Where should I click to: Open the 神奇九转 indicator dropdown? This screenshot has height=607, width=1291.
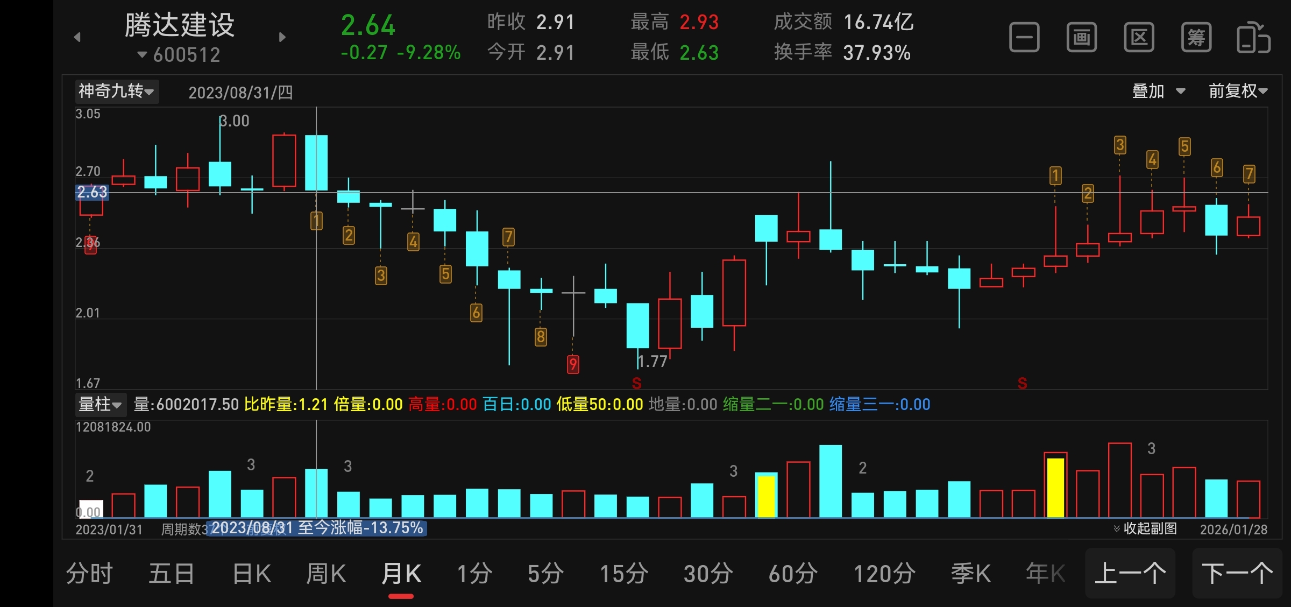pyautogui.click(x=116, y=91)
